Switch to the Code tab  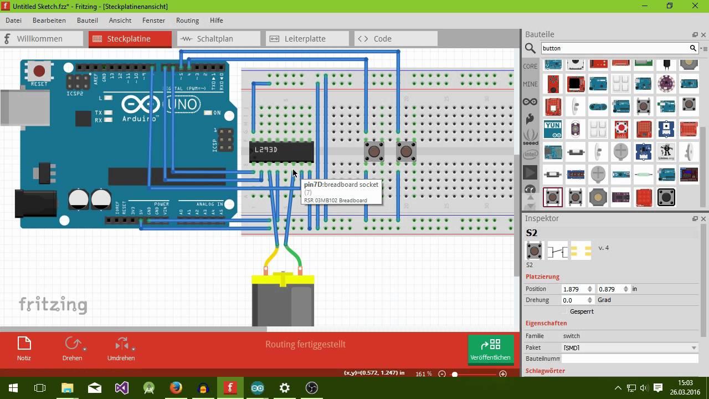pos(396,39)
